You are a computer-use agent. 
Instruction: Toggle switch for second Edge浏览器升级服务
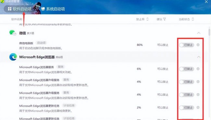pyautogui.click(x=187, y=95)
